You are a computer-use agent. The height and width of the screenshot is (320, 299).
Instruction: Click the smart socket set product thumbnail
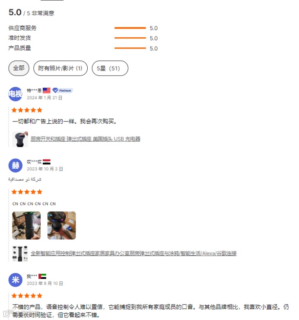20,254
